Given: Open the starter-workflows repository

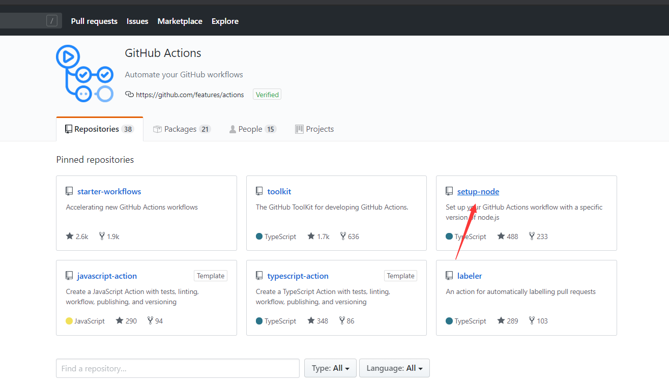Looking at the screenshot, I should point(109,191).
